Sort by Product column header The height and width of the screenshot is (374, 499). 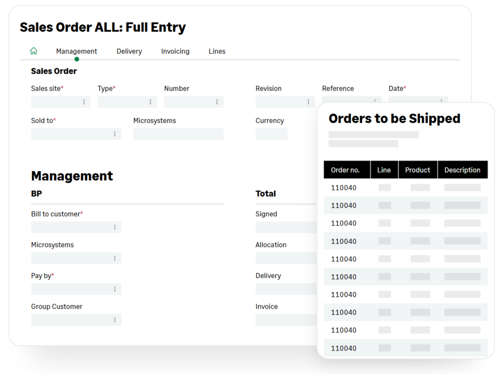(x=418, y=170)
